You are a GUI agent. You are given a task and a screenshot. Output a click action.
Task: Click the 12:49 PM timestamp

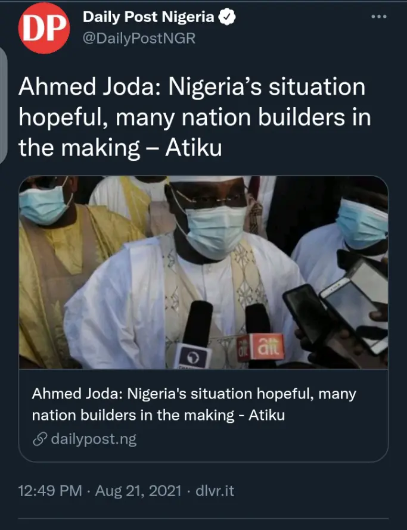pos(50,491)
